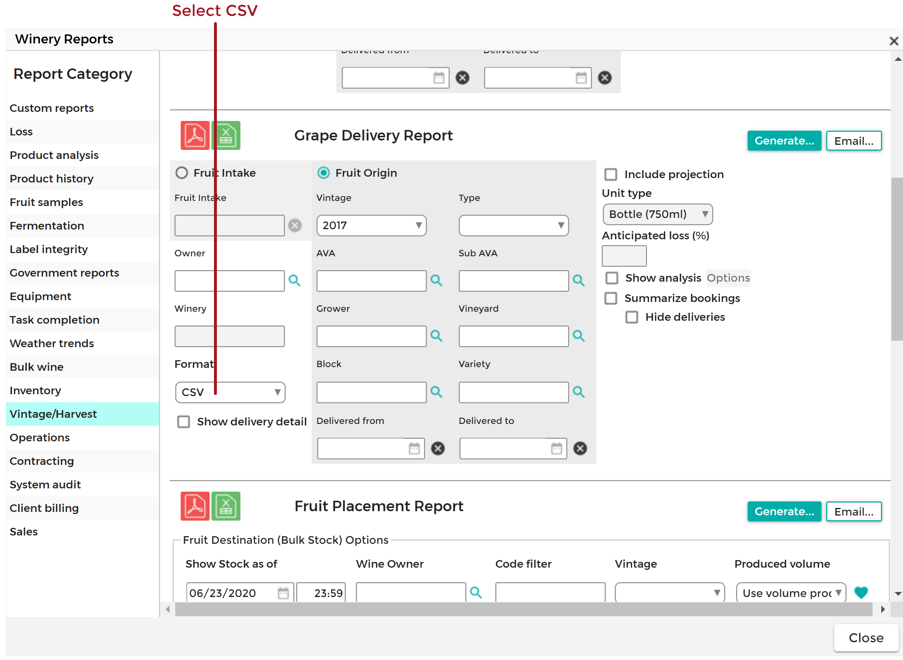Enable Show analysis checkbox
The image size is (903, 660).
tap(612, 278)
